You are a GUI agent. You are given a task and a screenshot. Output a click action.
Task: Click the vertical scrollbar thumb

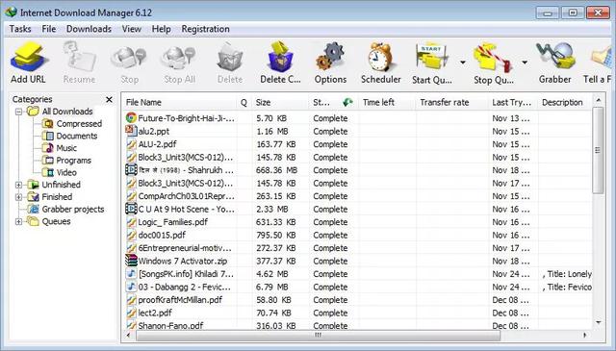click(598, 150)
